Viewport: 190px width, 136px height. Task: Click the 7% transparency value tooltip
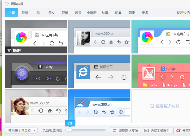[70, 123]
